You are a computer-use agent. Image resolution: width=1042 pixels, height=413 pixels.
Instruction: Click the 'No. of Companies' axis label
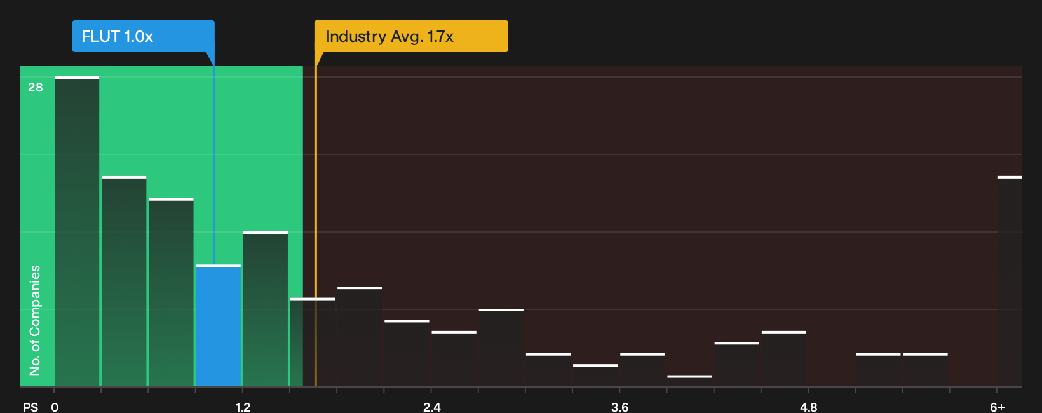(35, 320)
